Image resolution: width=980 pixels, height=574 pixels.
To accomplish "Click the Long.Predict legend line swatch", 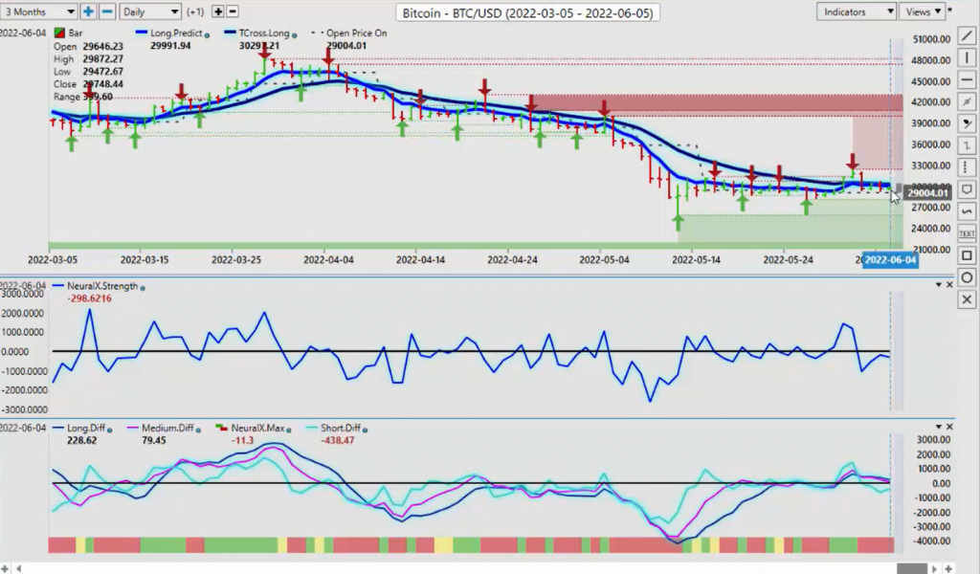I will coord(142,33).
